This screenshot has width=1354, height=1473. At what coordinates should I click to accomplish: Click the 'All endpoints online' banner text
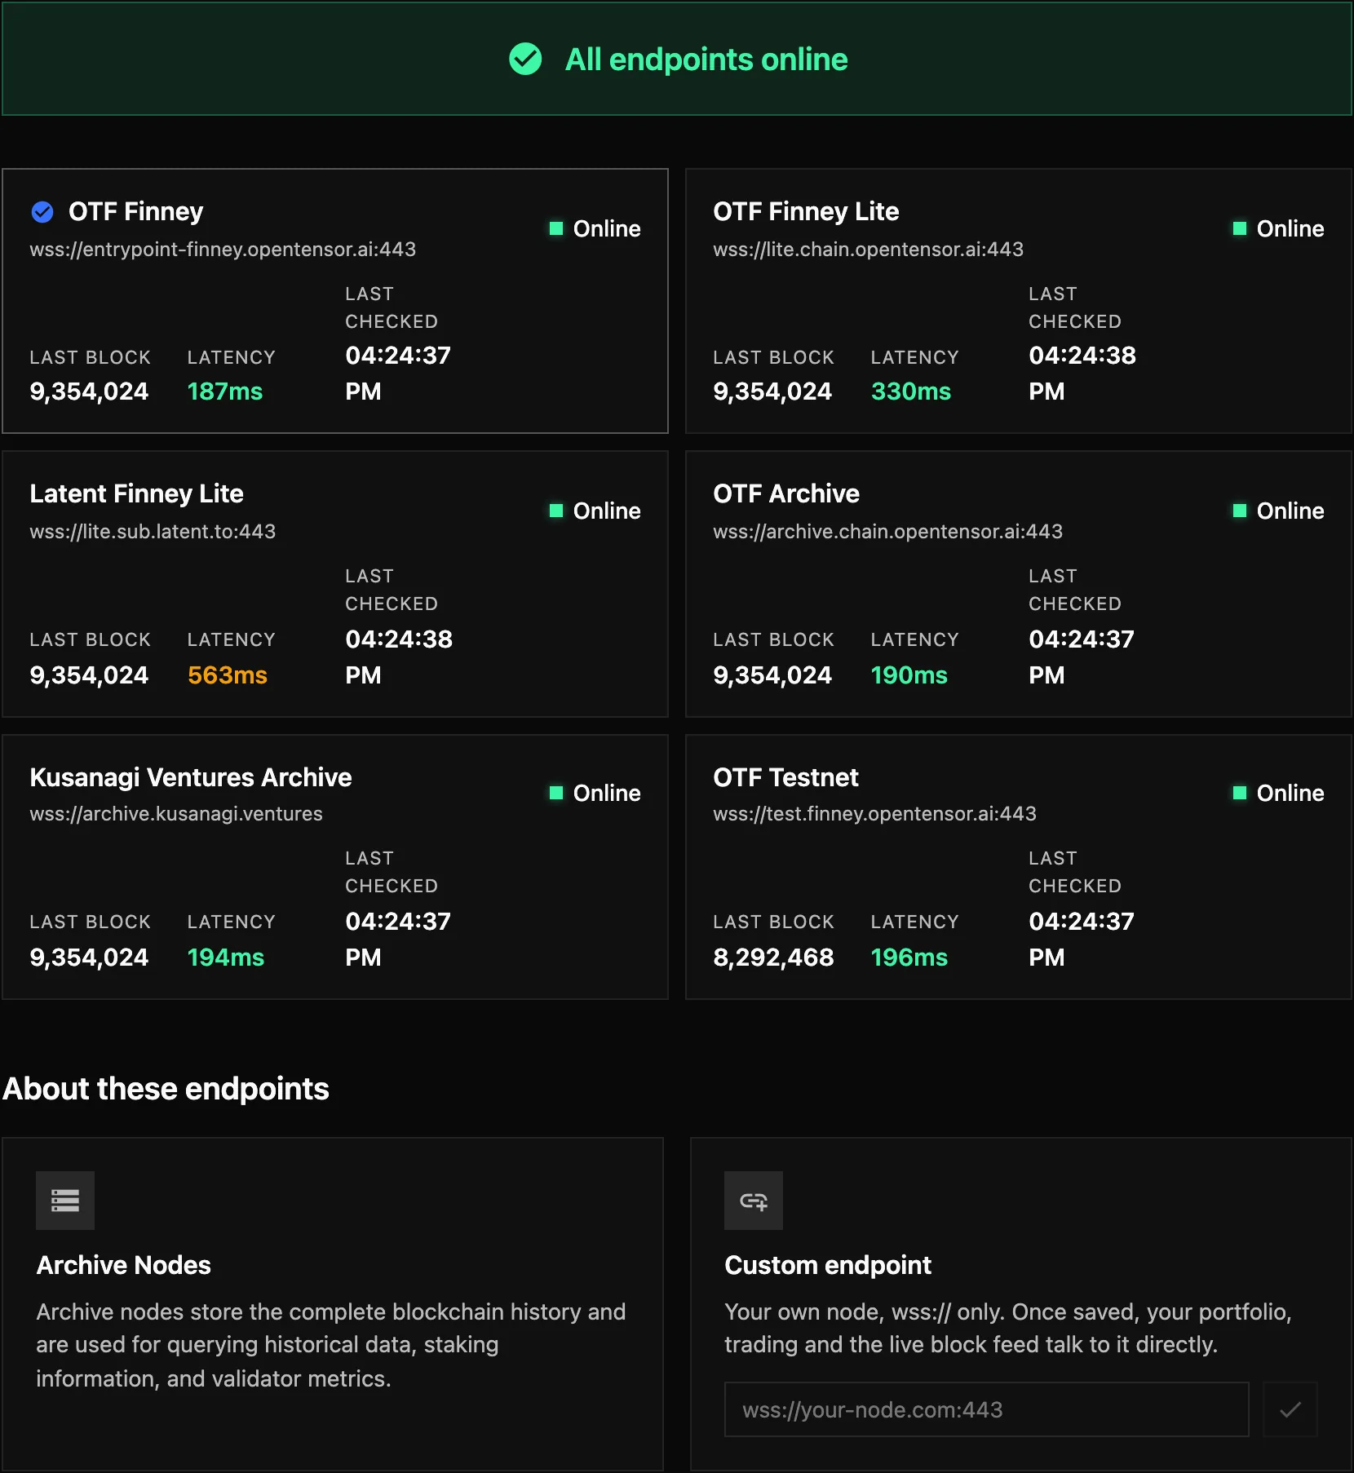pos(706,60)
